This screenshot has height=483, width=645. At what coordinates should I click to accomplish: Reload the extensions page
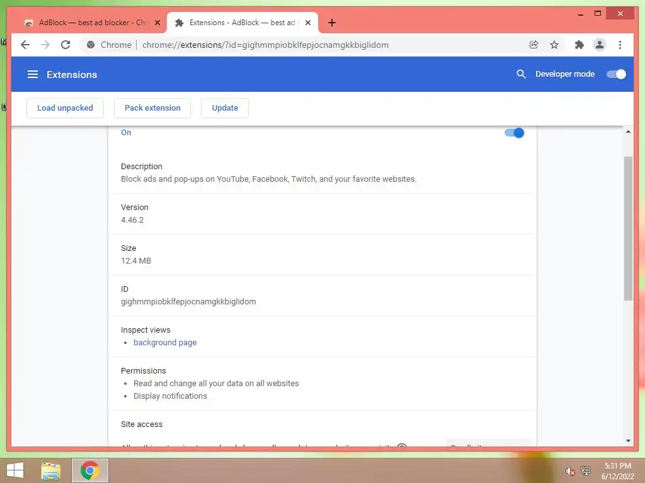pos(66,45)
